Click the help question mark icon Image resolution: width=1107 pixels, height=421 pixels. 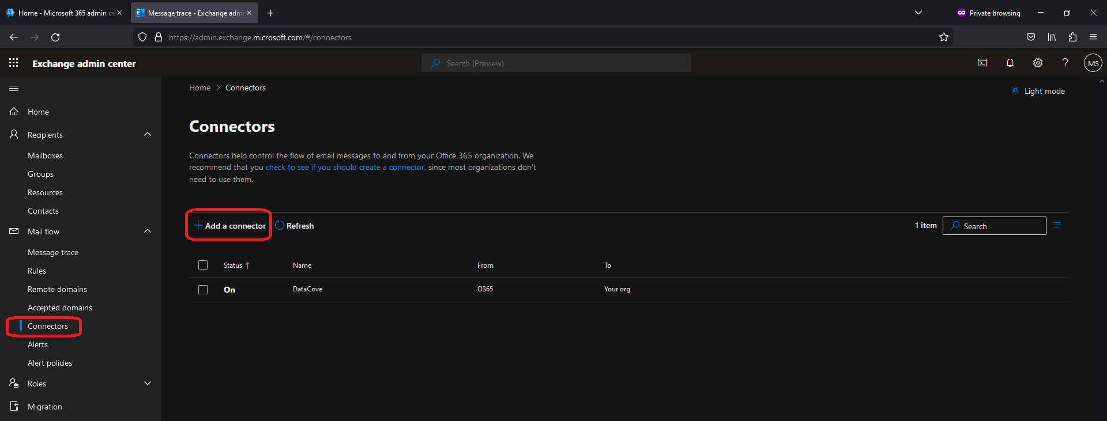1065,63
